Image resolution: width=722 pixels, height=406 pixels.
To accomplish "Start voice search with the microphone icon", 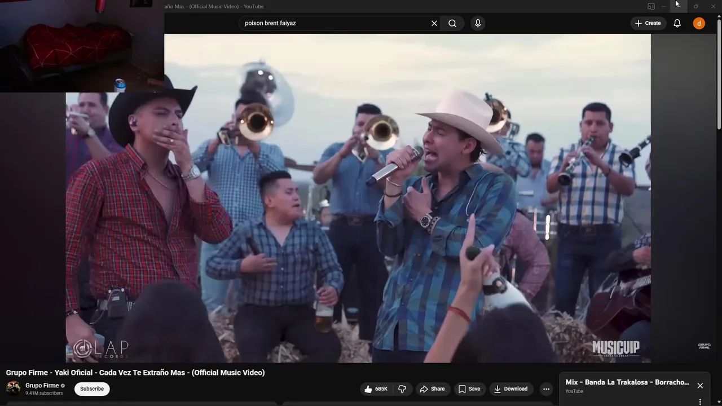I will (478, 23).
